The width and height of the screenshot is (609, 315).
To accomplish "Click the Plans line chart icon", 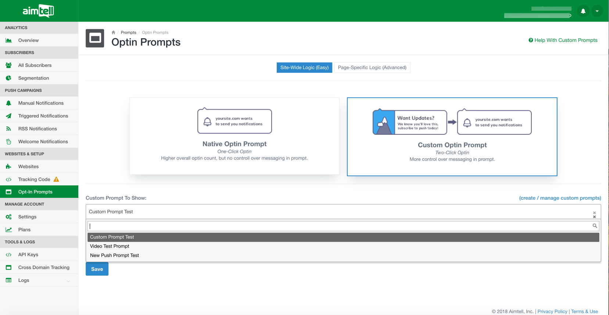I will point(8,230).
